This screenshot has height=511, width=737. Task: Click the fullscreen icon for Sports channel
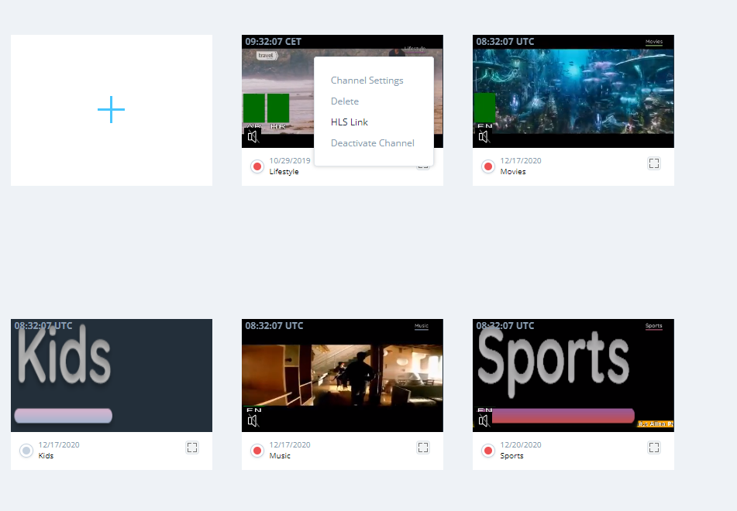point(653,448)
